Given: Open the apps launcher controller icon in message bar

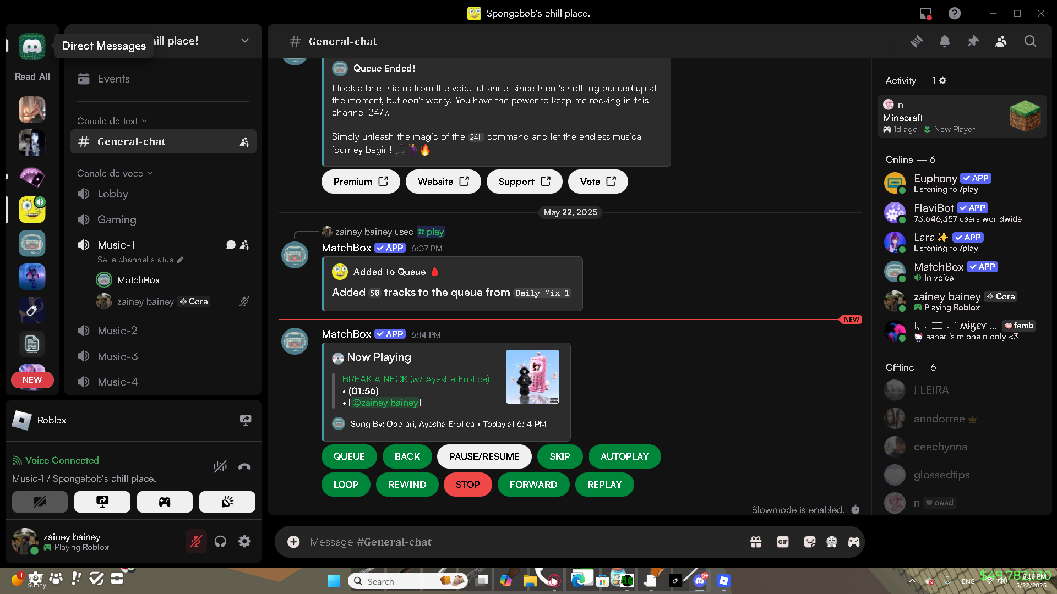Looking at the screenshot, I should [854, 542].
